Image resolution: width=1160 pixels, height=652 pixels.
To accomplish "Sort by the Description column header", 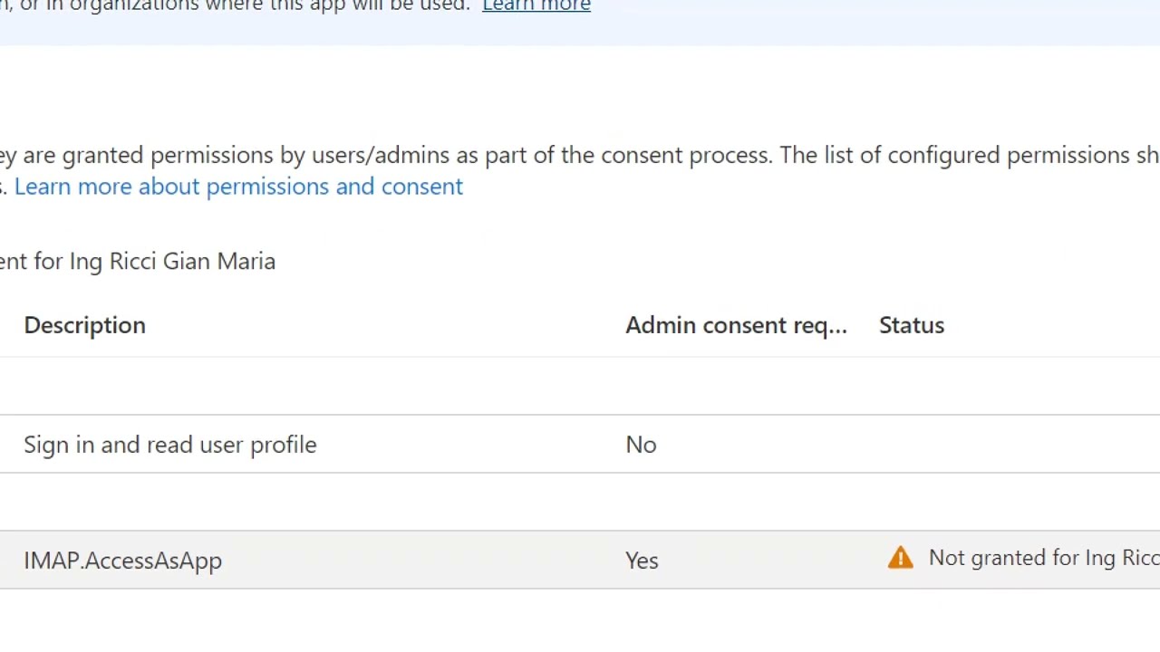I will click(x=84, y=325).
